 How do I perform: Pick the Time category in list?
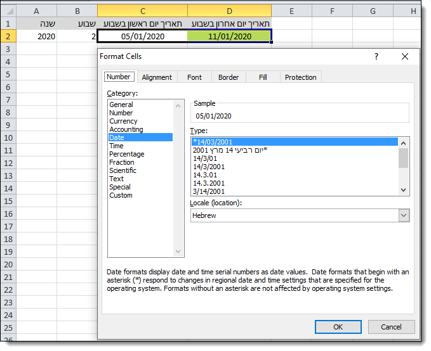click(116, 146)
